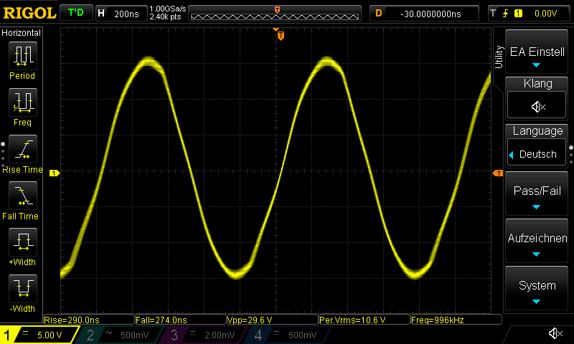Click the Freq=996kHz measurement readout
Image resolution: width=574 pixels, height=344 pixels.
coord(456,320)
